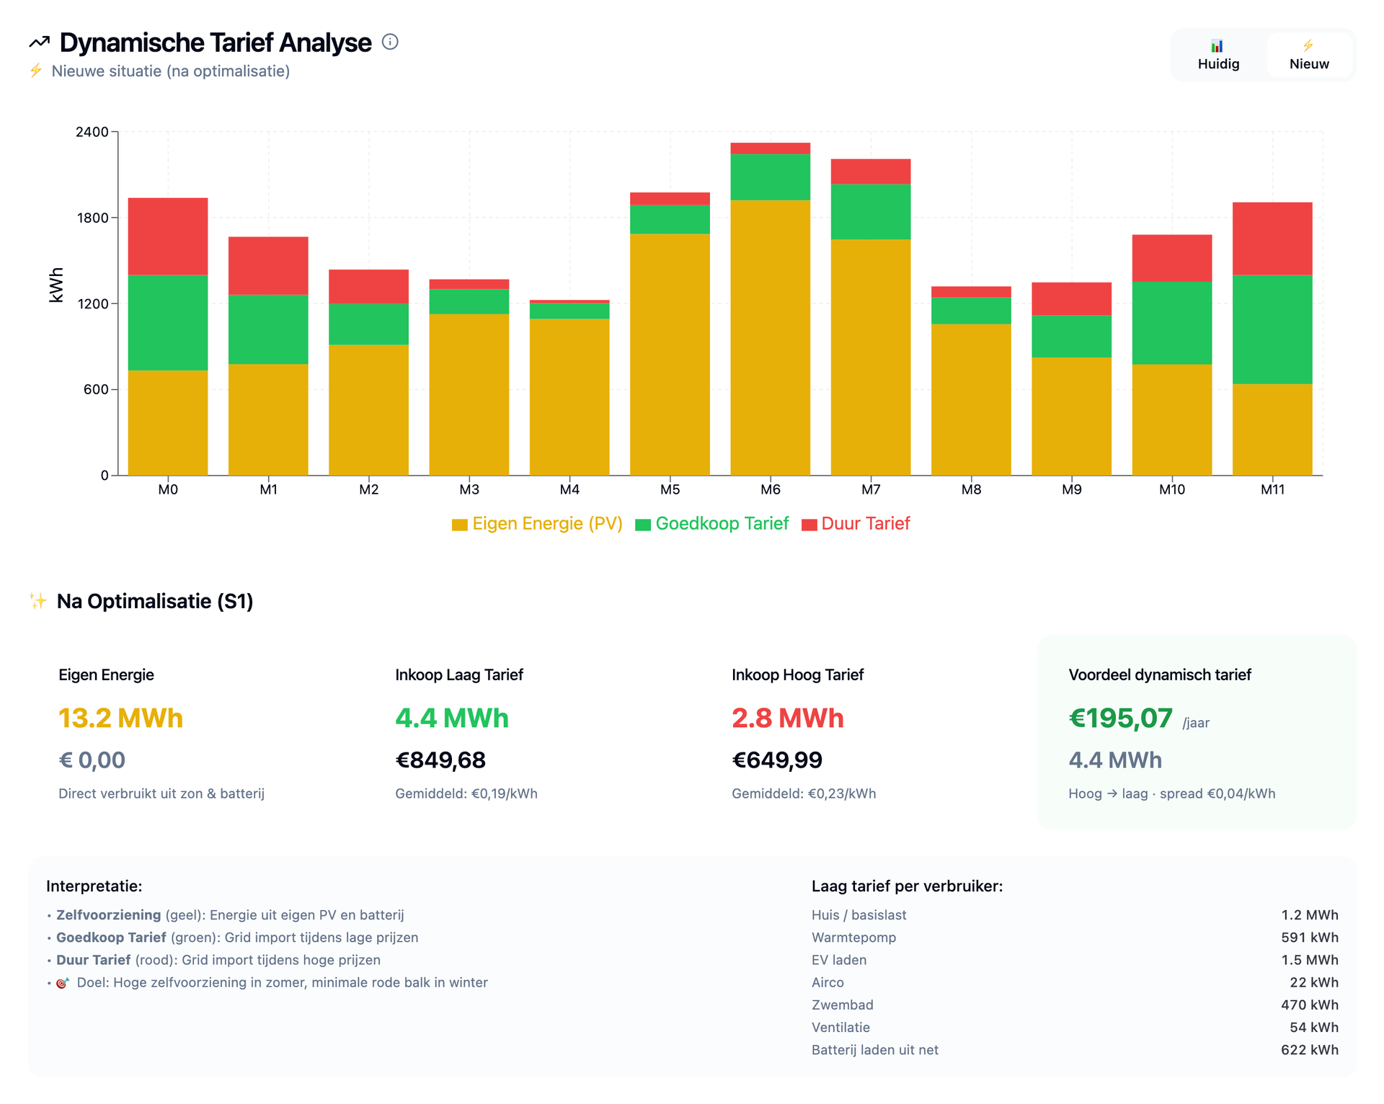Click the info icon next to the title
The image size is (1384, 1104).
click(x=390, y=42)
